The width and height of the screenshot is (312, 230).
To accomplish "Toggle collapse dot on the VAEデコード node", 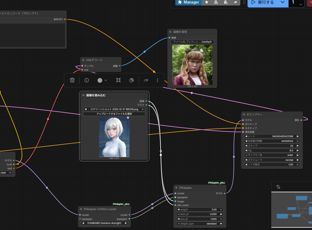I will tap(83, 60).
